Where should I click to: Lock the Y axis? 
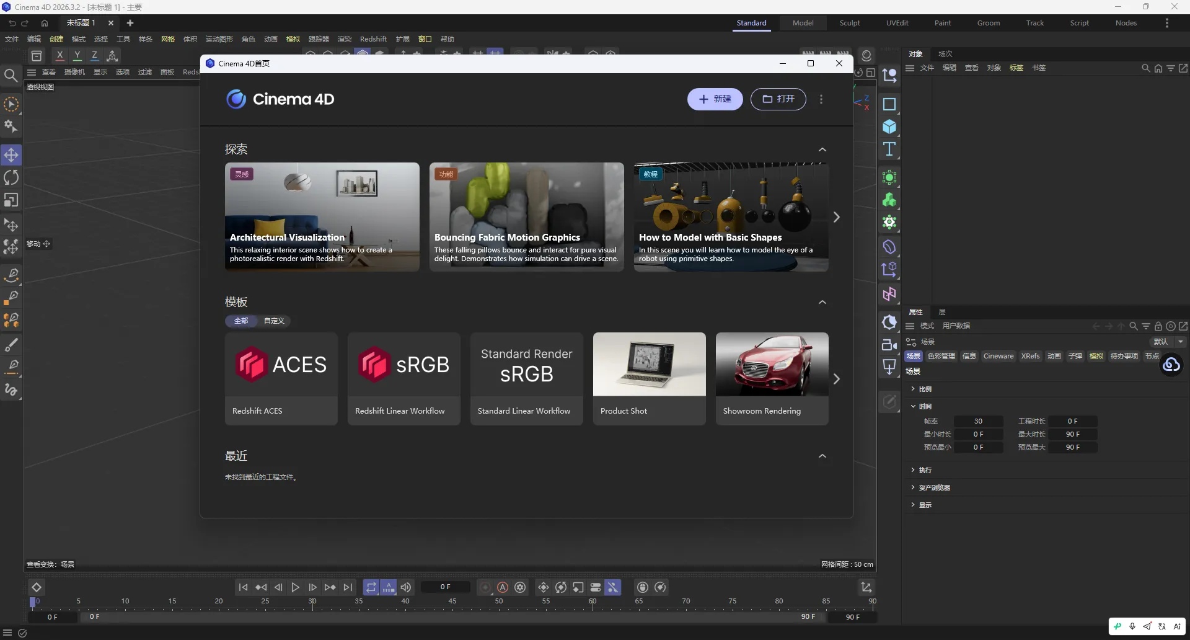[77, 55]
